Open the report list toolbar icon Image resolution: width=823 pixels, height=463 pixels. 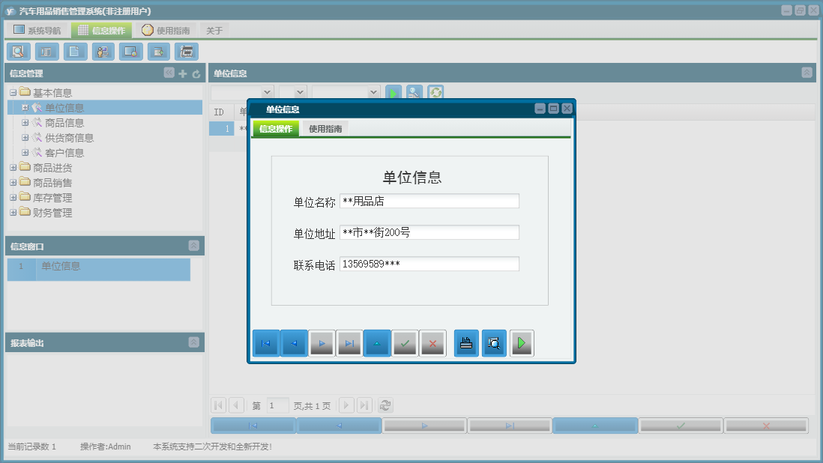coord(46,51)
